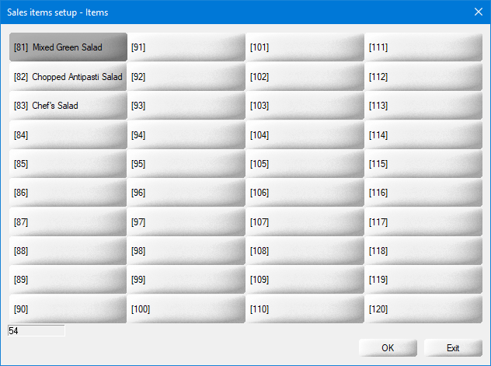Click item slot 90
The image size is (491, 366).
click(68, 309)
